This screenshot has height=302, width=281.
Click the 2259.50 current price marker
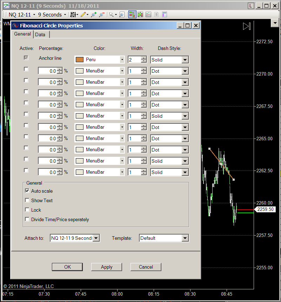point(265,209)
